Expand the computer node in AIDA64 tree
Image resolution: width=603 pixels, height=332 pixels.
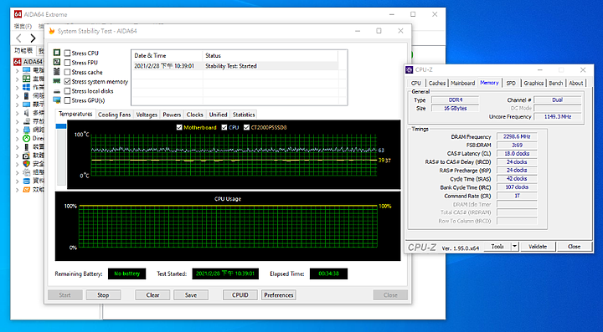pos(17,70)
